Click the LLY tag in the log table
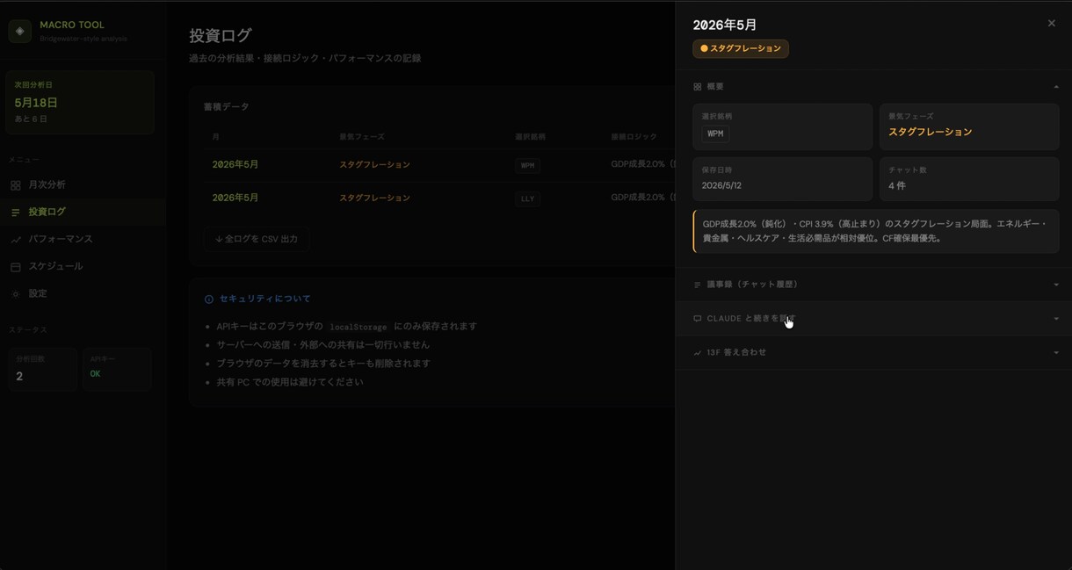This screenshot has width=1072, height=570. pyautogui.click(x=527, y=199)
